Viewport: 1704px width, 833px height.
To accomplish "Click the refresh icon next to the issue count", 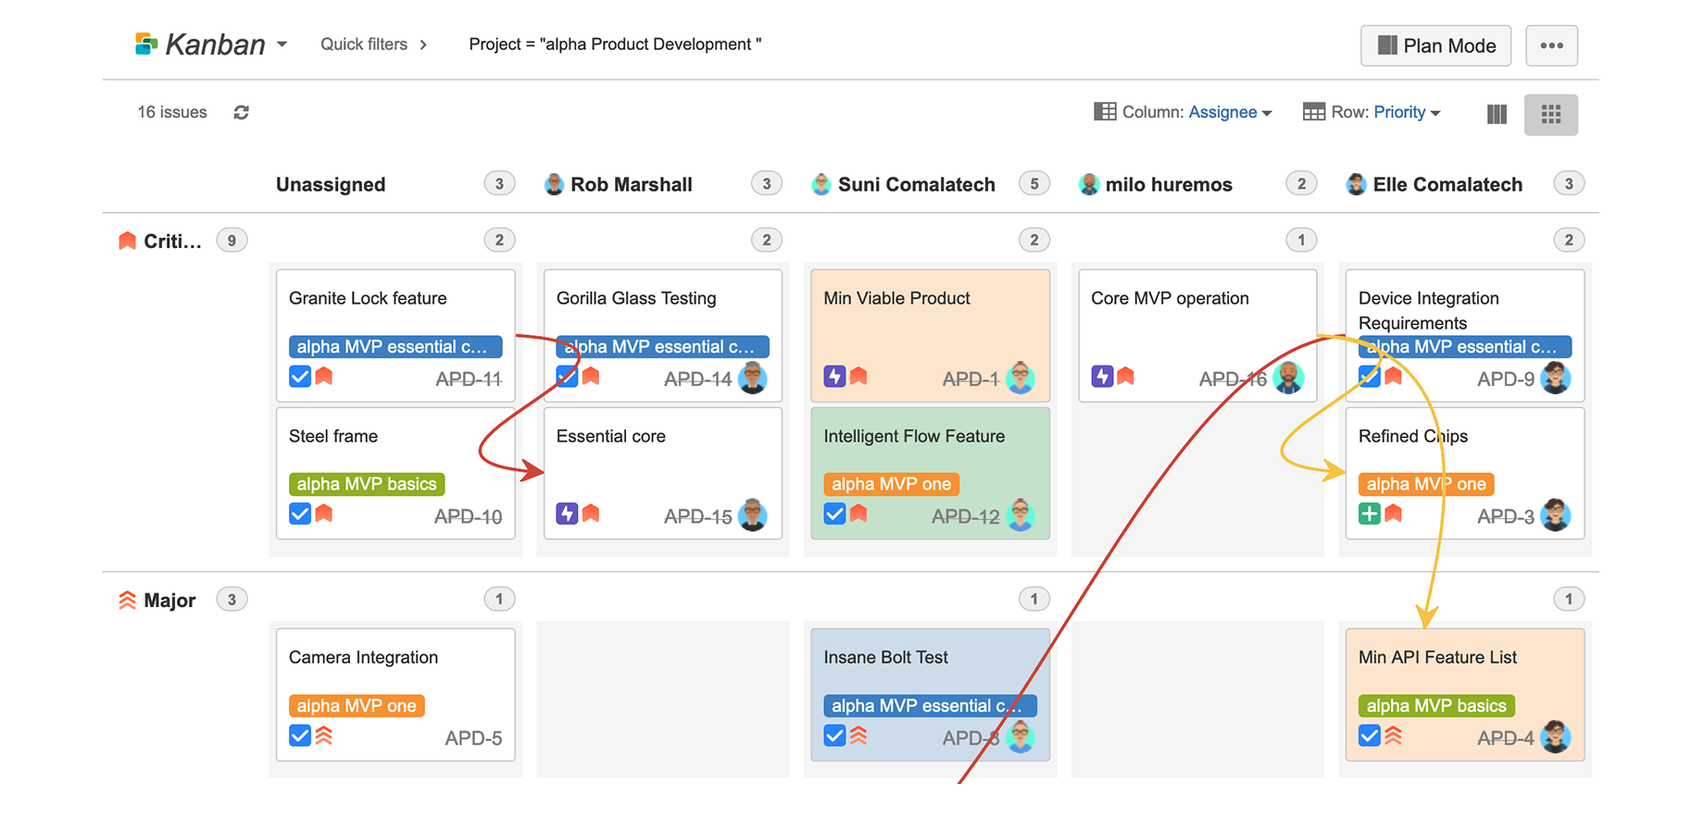I will click(x=241, y=112).
